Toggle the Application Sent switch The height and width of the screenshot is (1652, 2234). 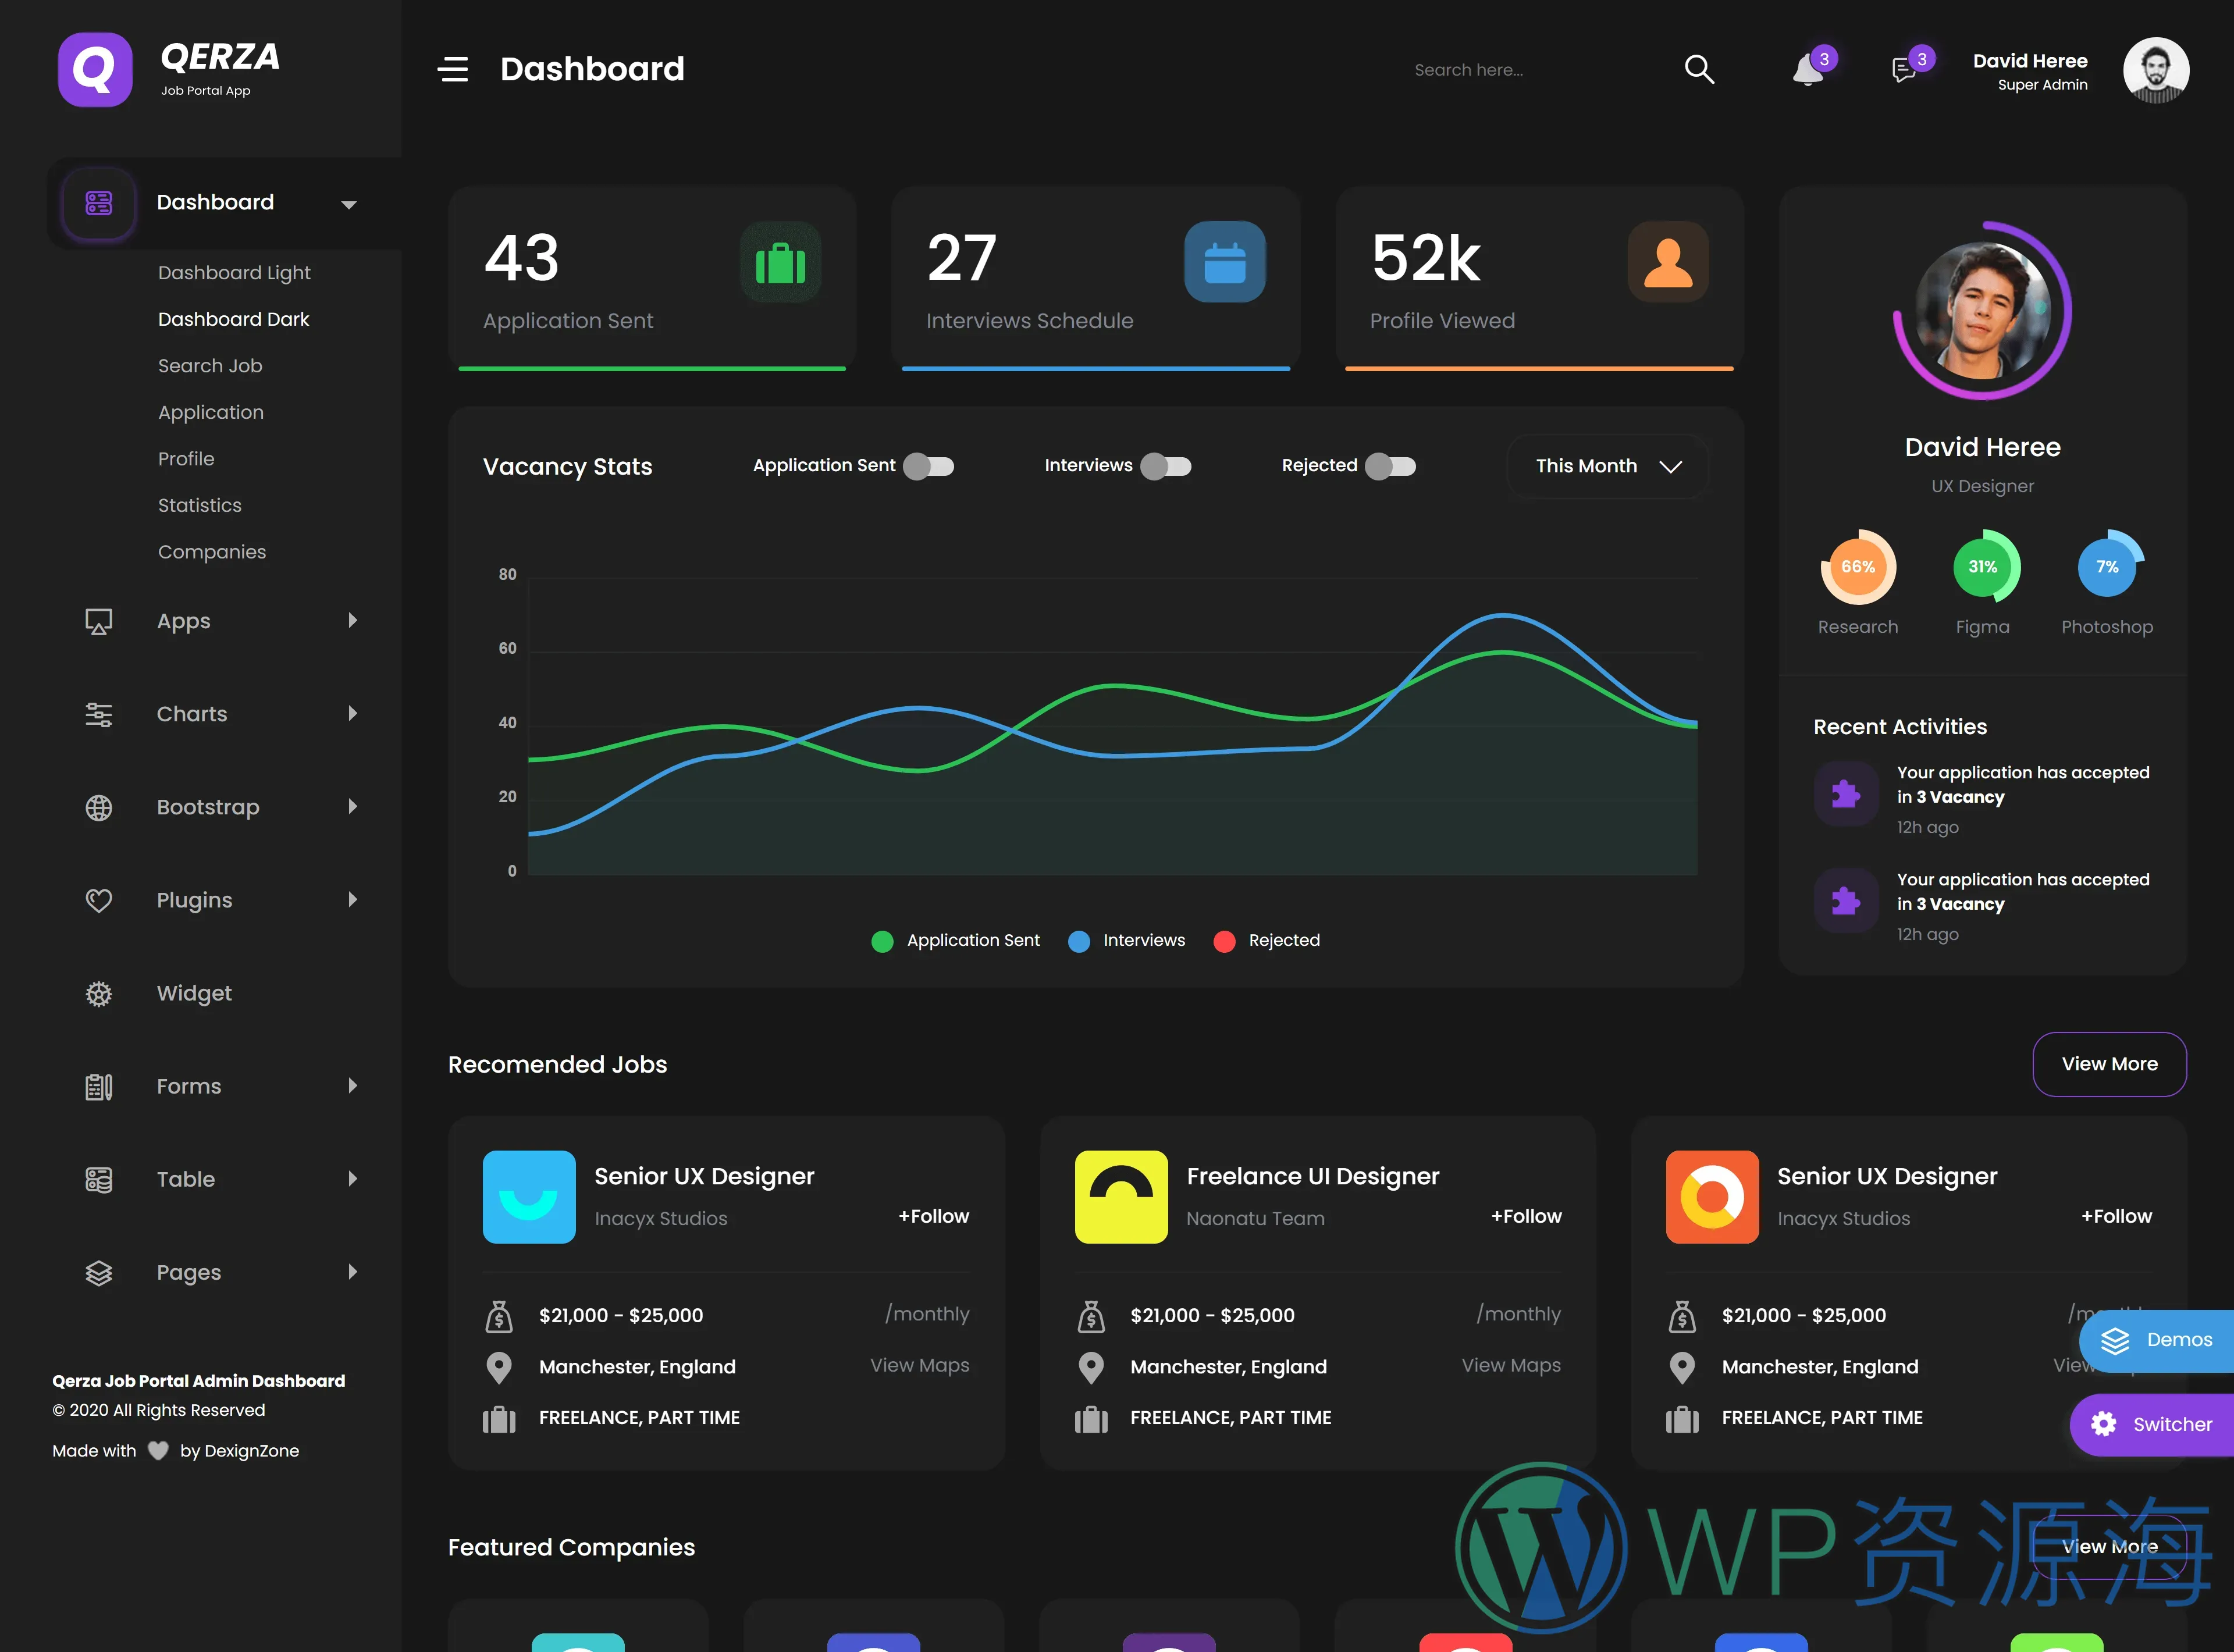[x=928, y=465]
